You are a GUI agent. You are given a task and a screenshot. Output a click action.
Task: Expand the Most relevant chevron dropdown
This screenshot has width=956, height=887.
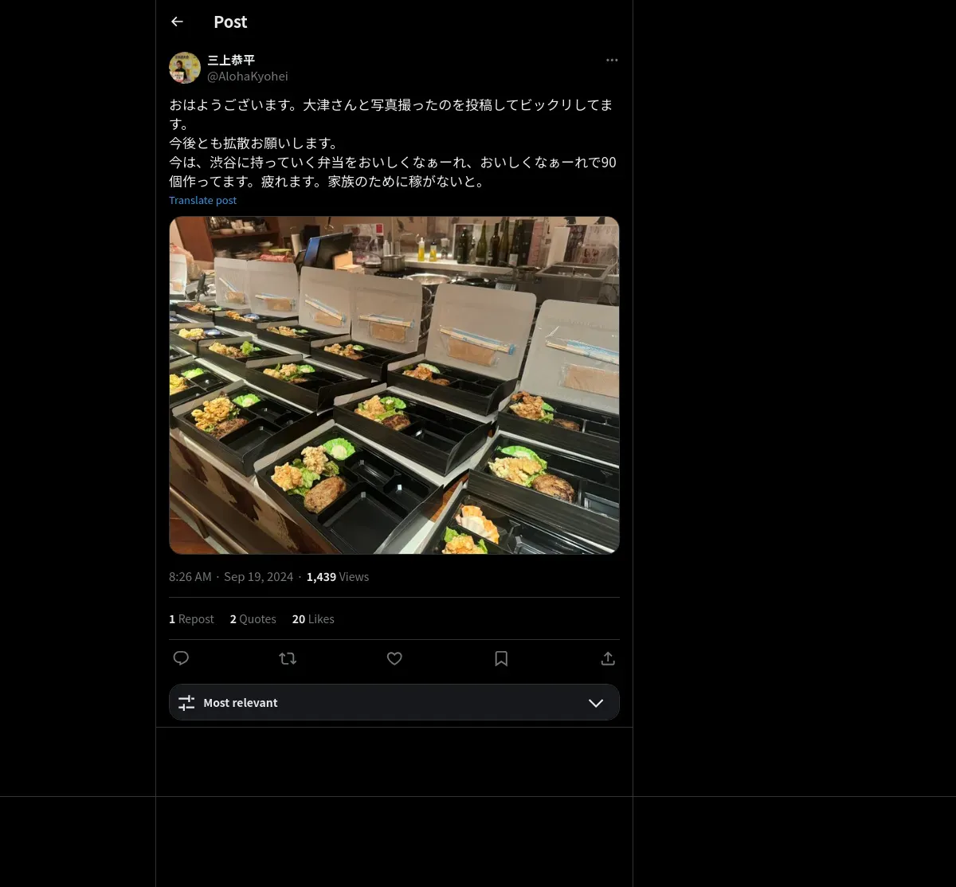click(x=596, y=703)
